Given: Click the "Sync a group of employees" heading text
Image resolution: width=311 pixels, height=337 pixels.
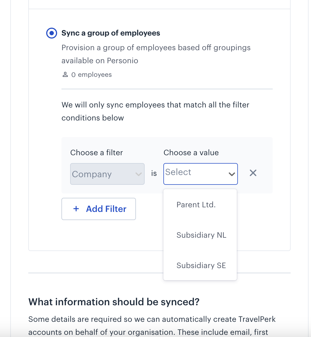Looking at the screenshot, I should pyautogui.click(x=111, y=33).
